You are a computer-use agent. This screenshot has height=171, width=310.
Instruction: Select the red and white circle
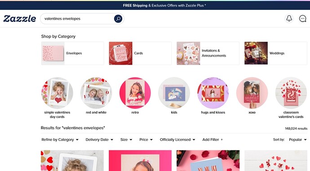coord(96,93)
